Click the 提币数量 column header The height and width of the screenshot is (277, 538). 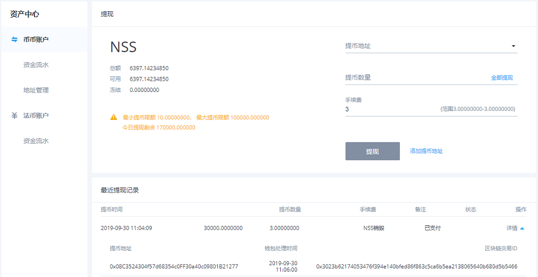[291, 209]
